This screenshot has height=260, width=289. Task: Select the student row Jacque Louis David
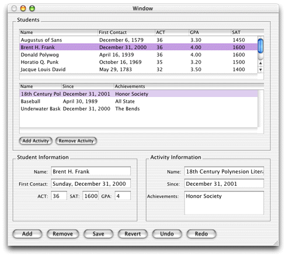click(138, 70)
